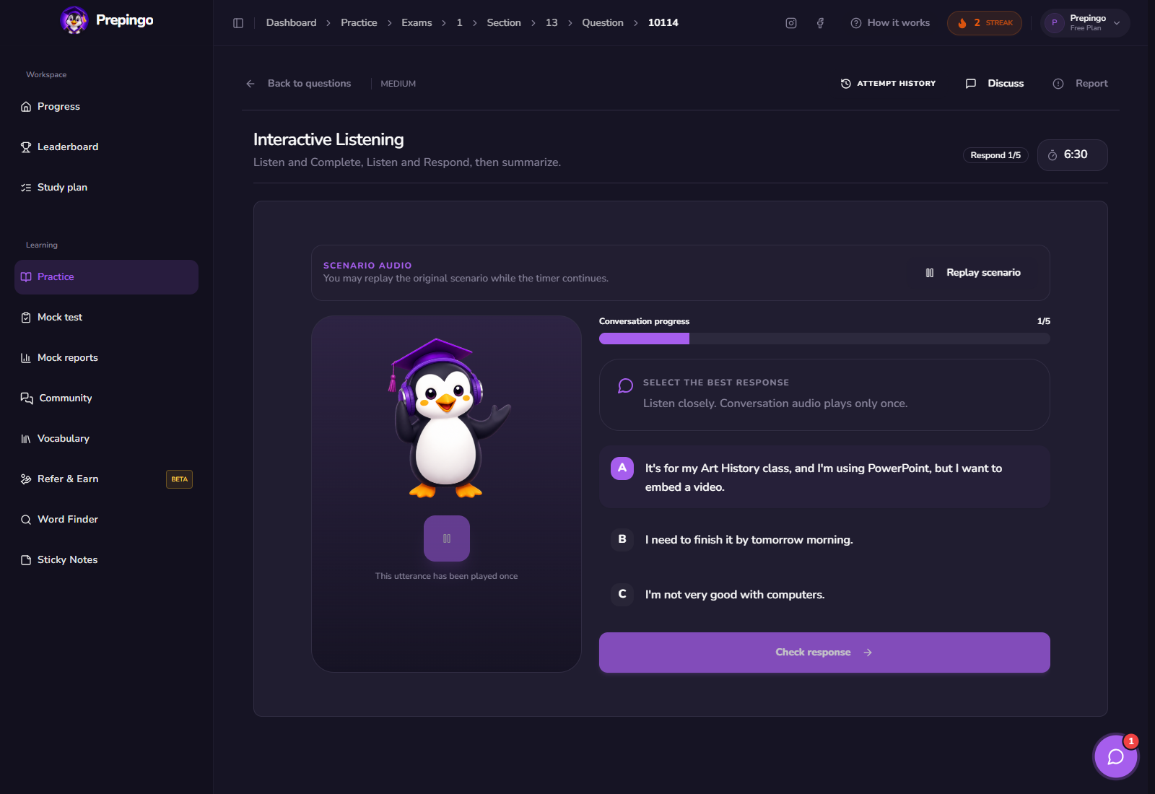Click the Mock reports chart icon
This screenshot has width=1155, height=794.
pyautogui.click(x=26, y=358)
